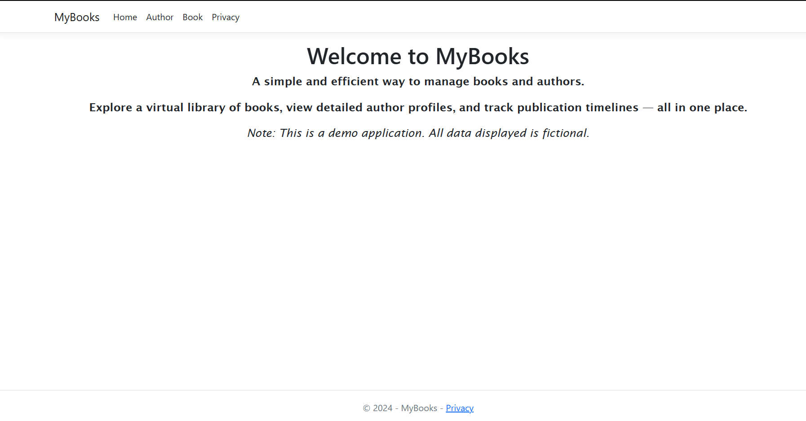Open Privacy from the top navbar
Image resolution: width=806 pixels, height=421 pixels.
pos(226,17)
